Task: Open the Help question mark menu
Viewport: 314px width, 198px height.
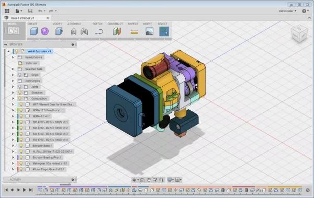Action: (305, 11)
